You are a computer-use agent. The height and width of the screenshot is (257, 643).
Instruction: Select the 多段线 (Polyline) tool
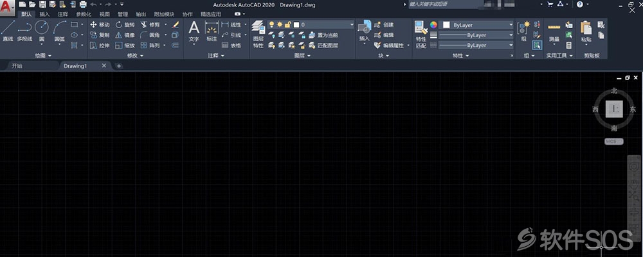tap(24, 31)
